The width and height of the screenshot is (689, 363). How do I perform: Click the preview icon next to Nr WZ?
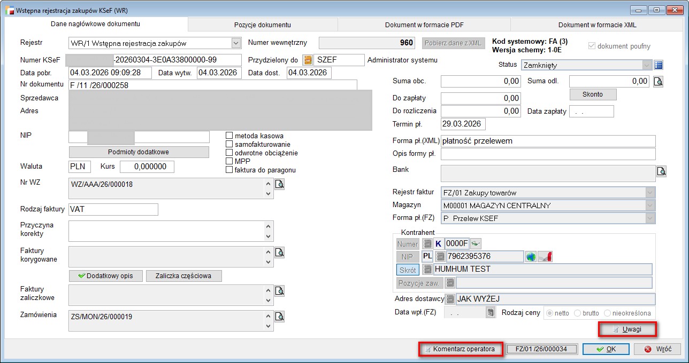[x=280, y=184]
